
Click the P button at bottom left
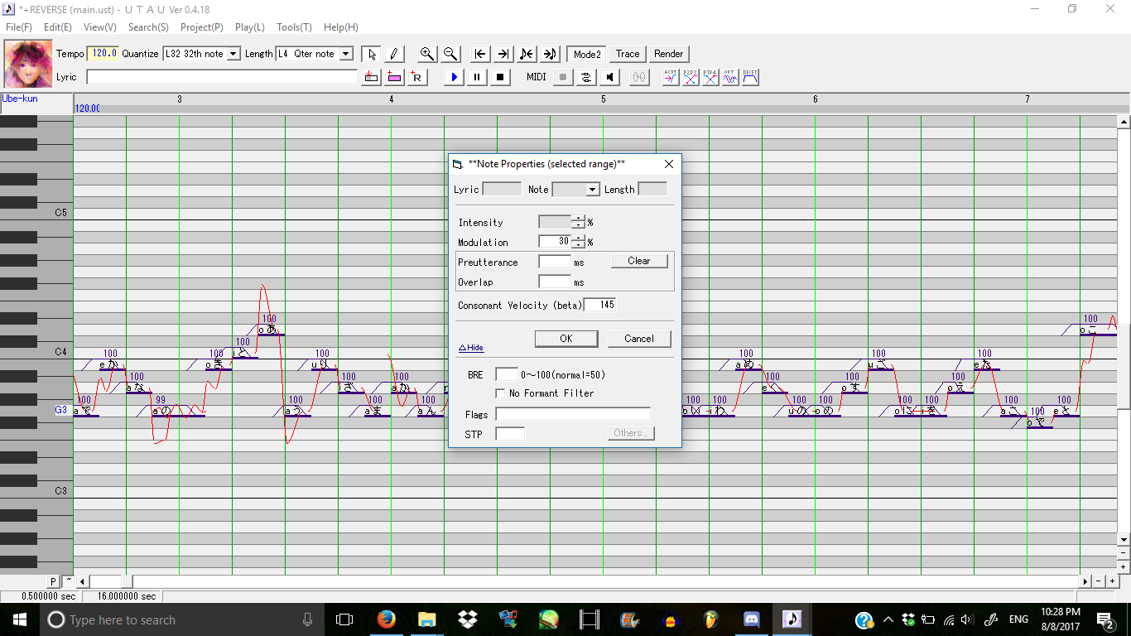click(x=53, y=581)
